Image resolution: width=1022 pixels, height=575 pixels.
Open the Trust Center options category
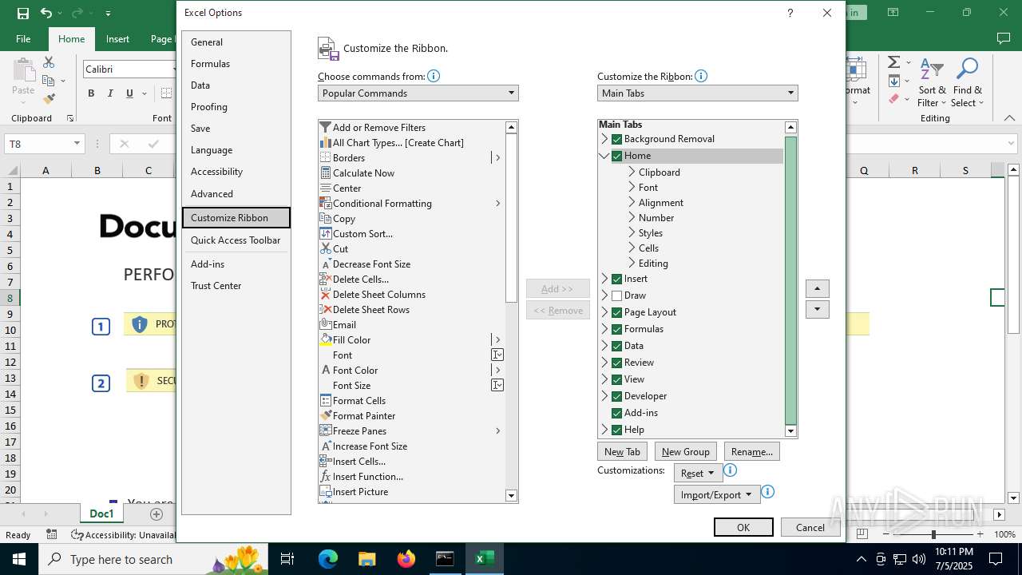236,286
